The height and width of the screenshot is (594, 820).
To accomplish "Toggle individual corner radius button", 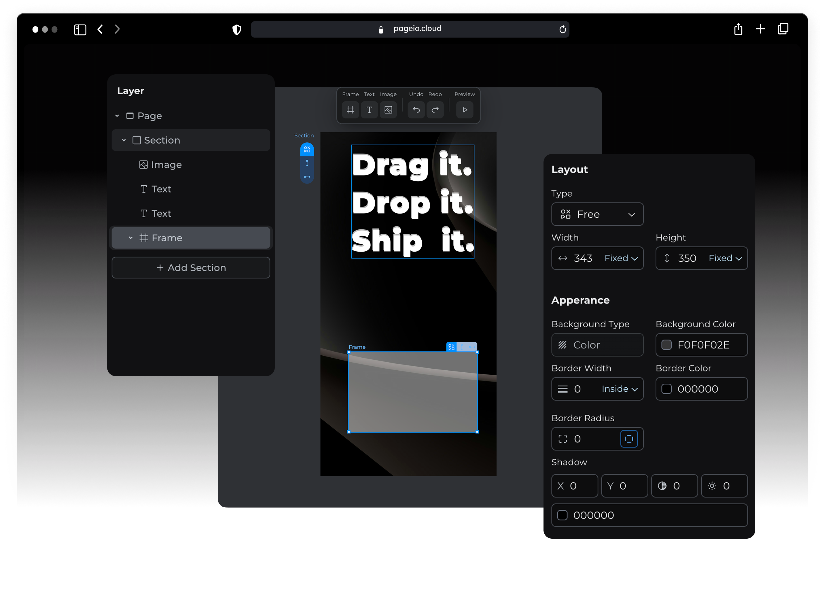I will tap(629, 439).
